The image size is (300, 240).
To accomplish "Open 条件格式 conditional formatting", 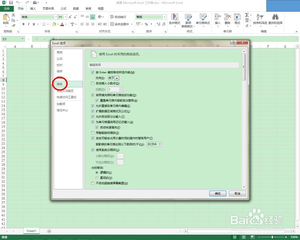I will click(x=174, y=20).
